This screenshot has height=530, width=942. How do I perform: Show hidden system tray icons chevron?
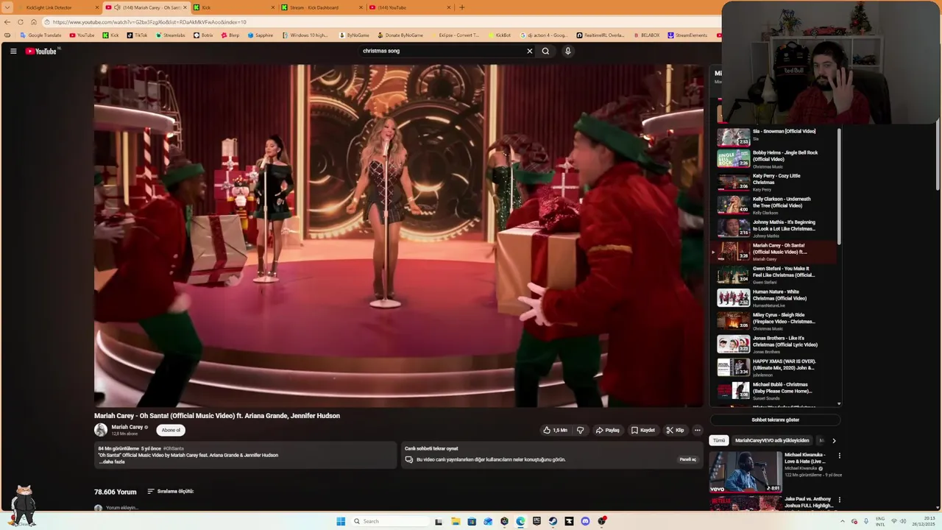842,521
